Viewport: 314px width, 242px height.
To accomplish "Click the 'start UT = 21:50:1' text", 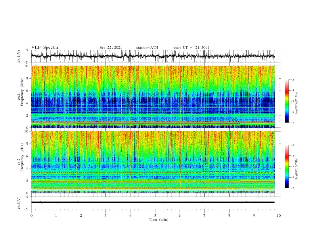I will (x=191, y=47).
